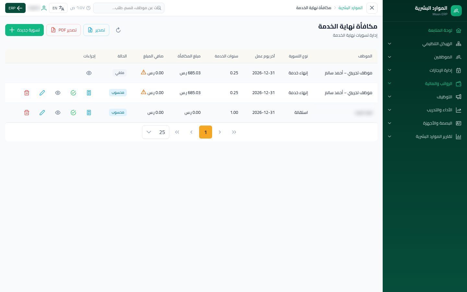Click the تصدير PDF button
This screenshot has height=292, width=467.
[x=64, y=30]
